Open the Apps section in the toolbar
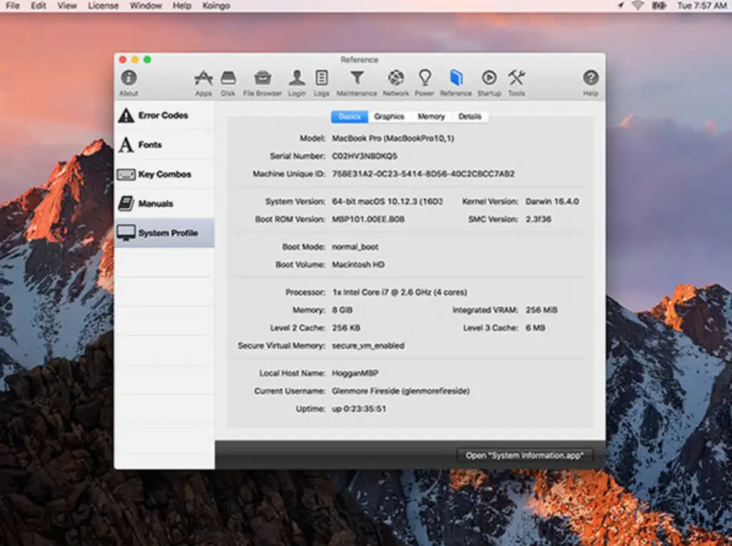This screenshot has width=732, height=546. pyautogui.click(x=203, y=80)
